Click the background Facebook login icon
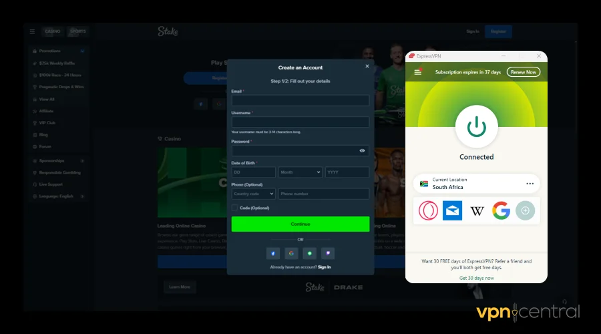 coord(201,104)
